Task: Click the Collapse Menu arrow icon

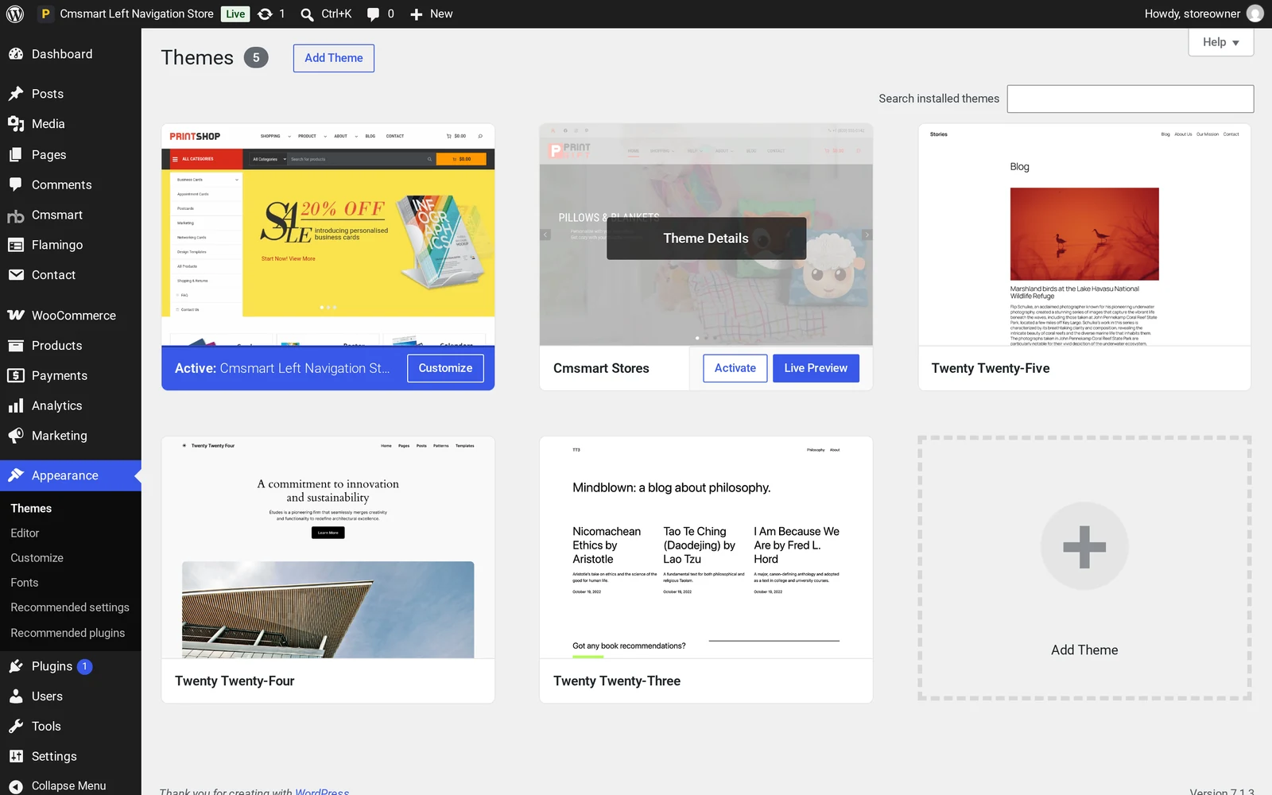Action: click(x=16, y=785)
